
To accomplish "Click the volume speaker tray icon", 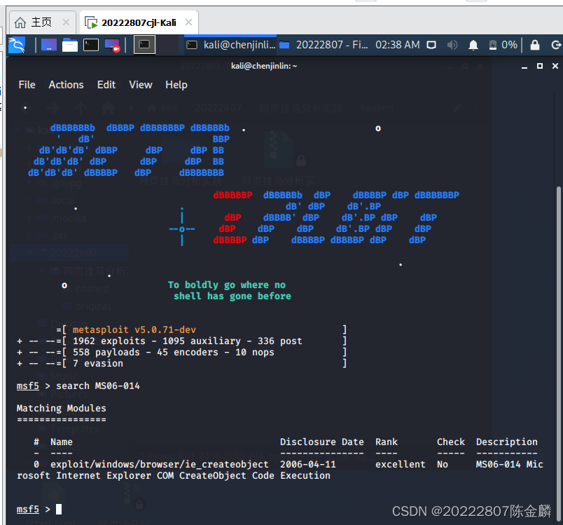I will tap(452, 45).
